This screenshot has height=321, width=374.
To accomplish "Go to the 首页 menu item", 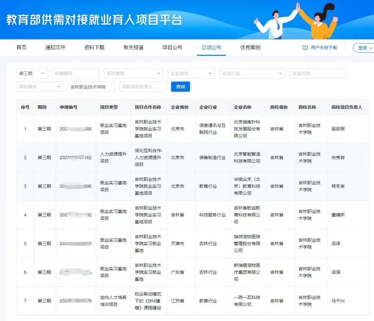I will tap(21, 47).
